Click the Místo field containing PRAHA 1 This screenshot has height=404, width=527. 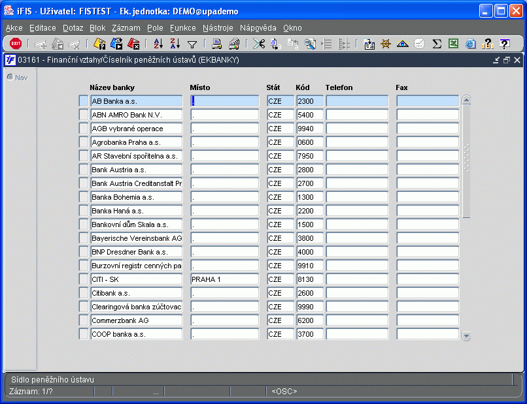pyautogui.click(x=224, y=279)
